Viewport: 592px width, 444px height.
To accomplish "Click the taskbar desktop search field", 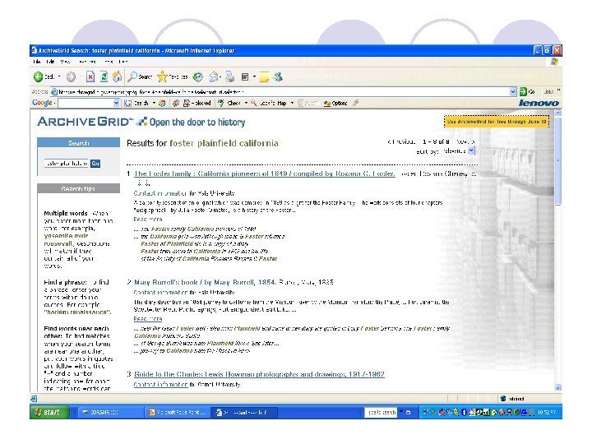I will (382, 412).
